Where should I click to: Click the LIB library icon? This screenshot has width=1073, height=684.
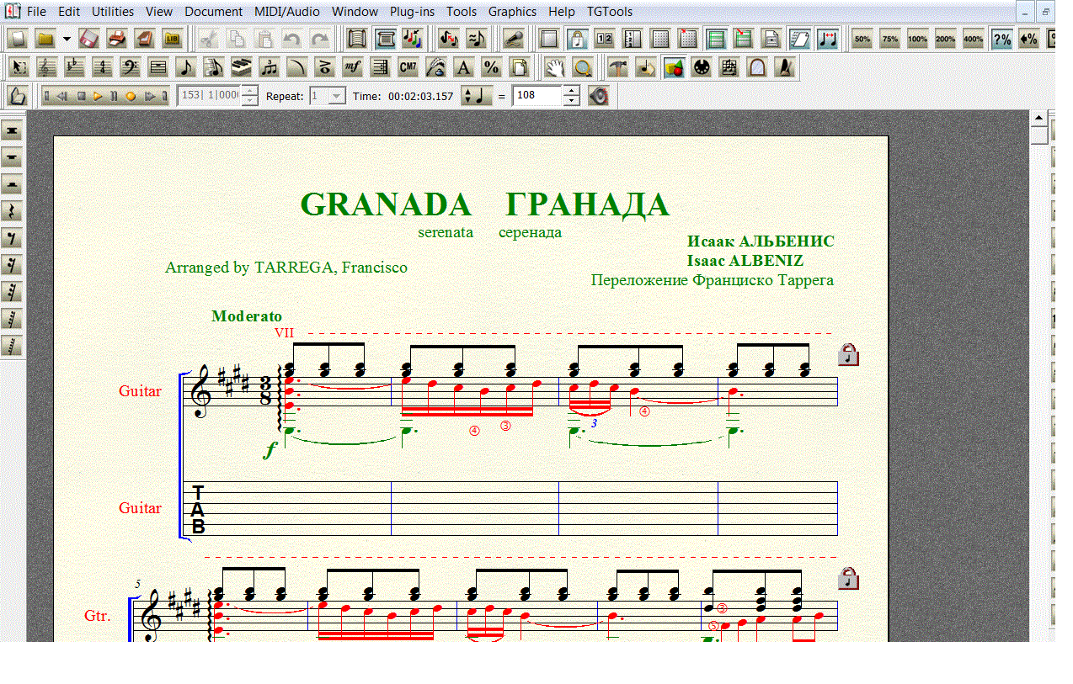click(172, 39)
